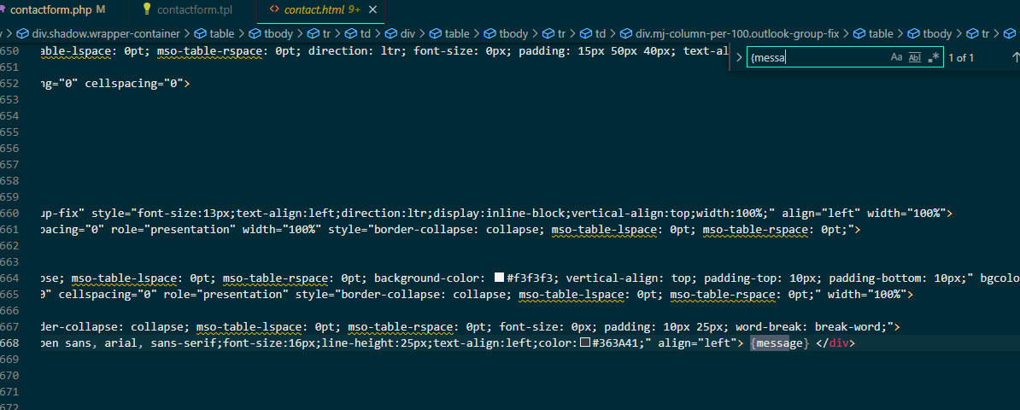
Task: Switch to contactform.php tab
Action: click(x=50, y=9)
